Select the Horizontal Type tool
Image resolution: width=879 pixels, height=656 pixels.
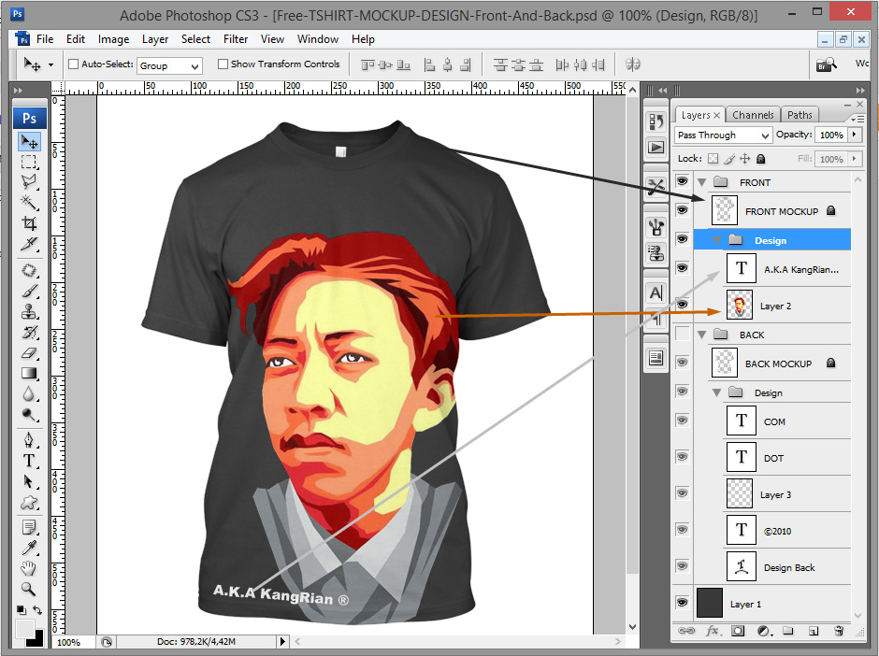[29, 461]
